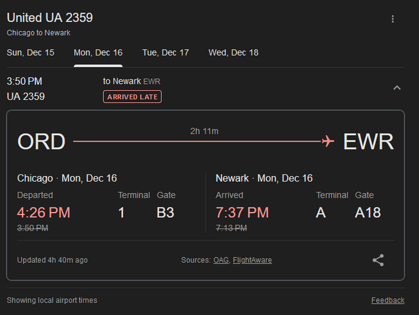This screenshot has width=419, height=315.
Task: Click the 2h 11m flight duration
Action: pyautogui.click(x=204, y=131)
